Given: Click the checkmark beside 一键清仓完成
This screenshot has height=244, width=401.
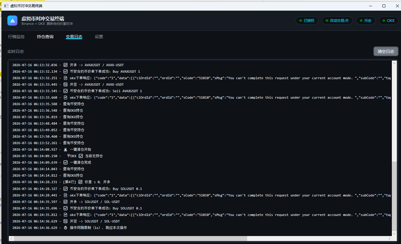Looking at the screenshot, I should [66, 162].
